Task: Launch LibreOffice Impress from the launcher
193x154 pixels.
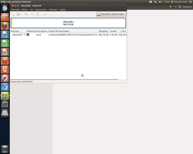Action: click(5, 52)
